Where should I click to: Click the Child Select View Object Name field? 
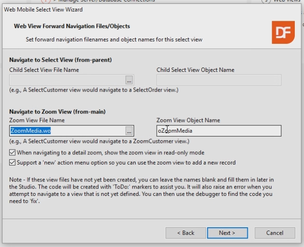218,80
